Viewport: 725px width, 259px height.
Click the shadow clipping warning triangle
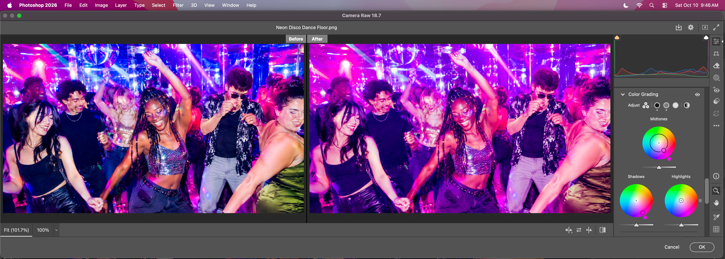(617, 37)
